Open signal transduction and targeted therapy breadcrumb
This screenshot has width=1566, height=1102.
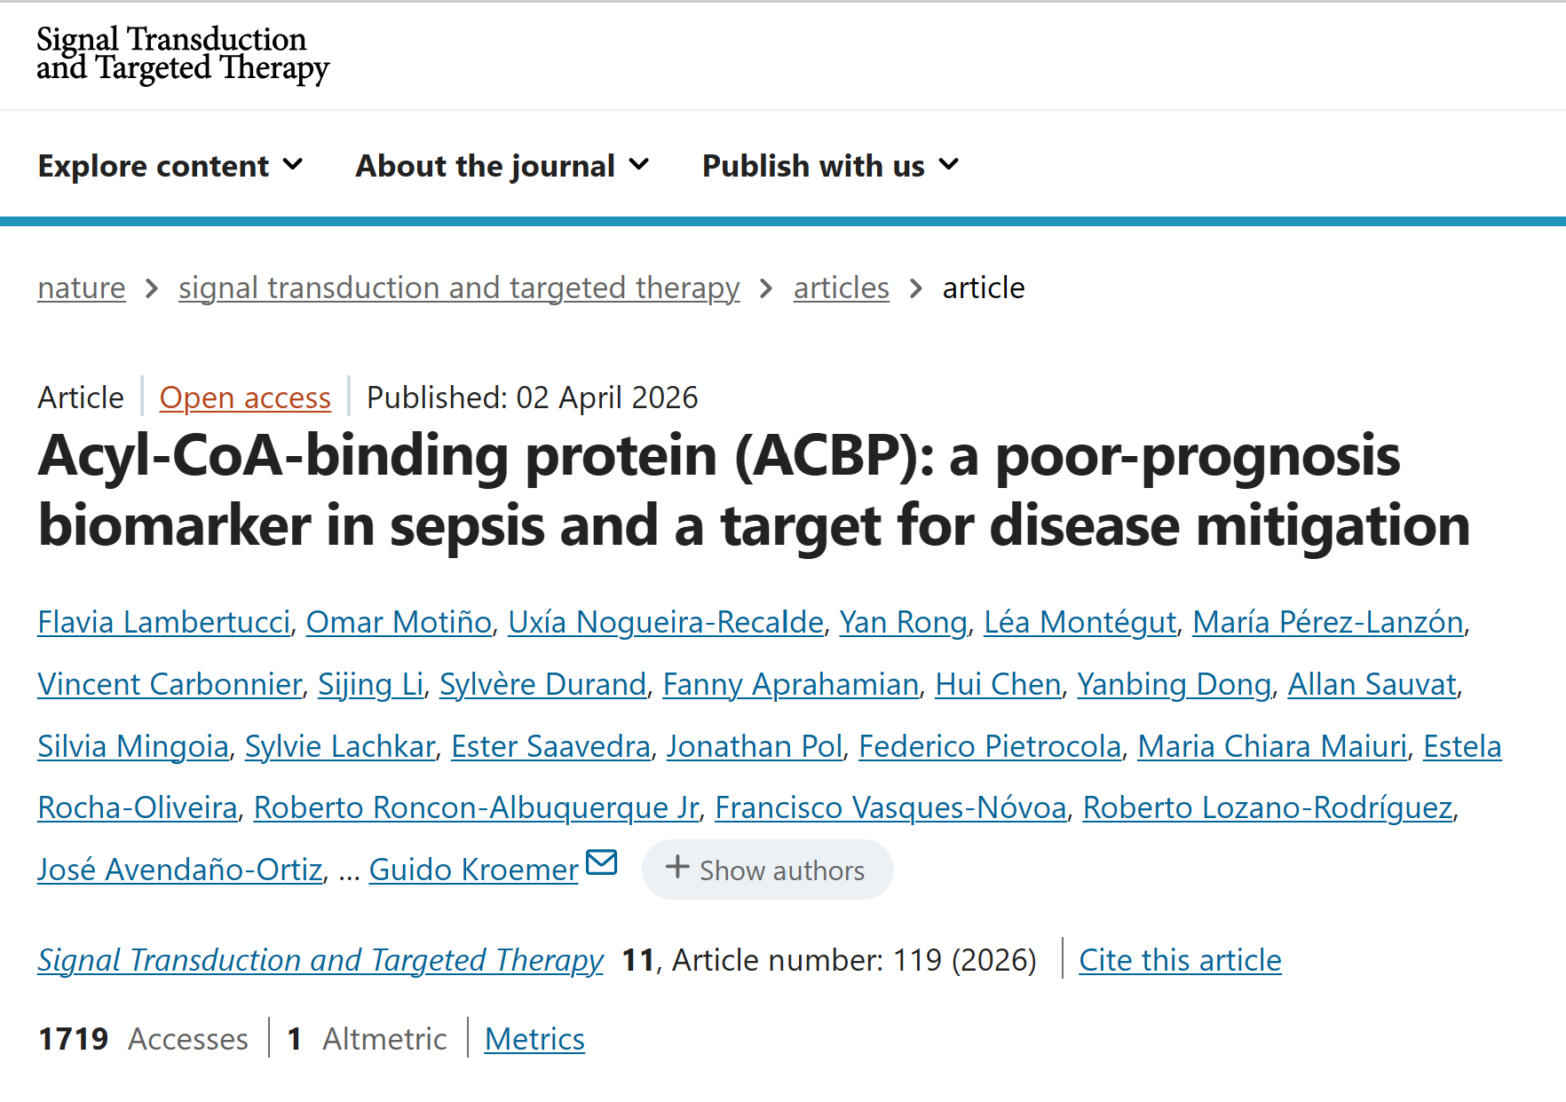(x=459, y=288)
